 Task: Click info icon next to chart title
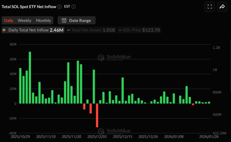click(59, 7)
